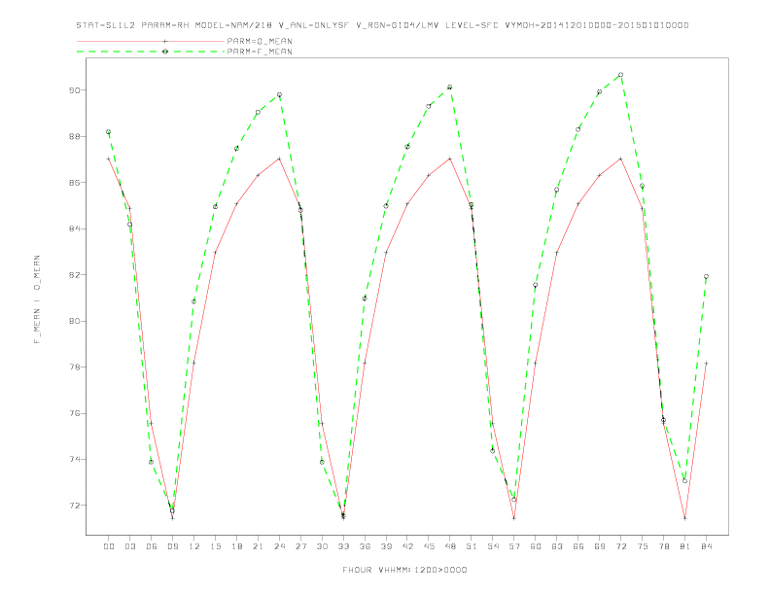Click the chart title line starting with STAT=SL1L2
Screen dimensions: 770x595
(382, 25)
